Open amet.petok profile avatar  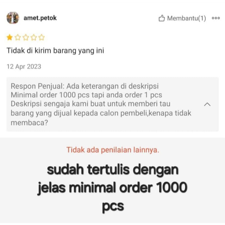[13, 18]
